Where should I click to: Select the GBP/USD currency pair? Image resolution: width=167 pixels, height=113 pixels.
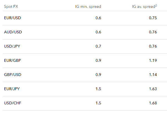[x=13, y=75]
